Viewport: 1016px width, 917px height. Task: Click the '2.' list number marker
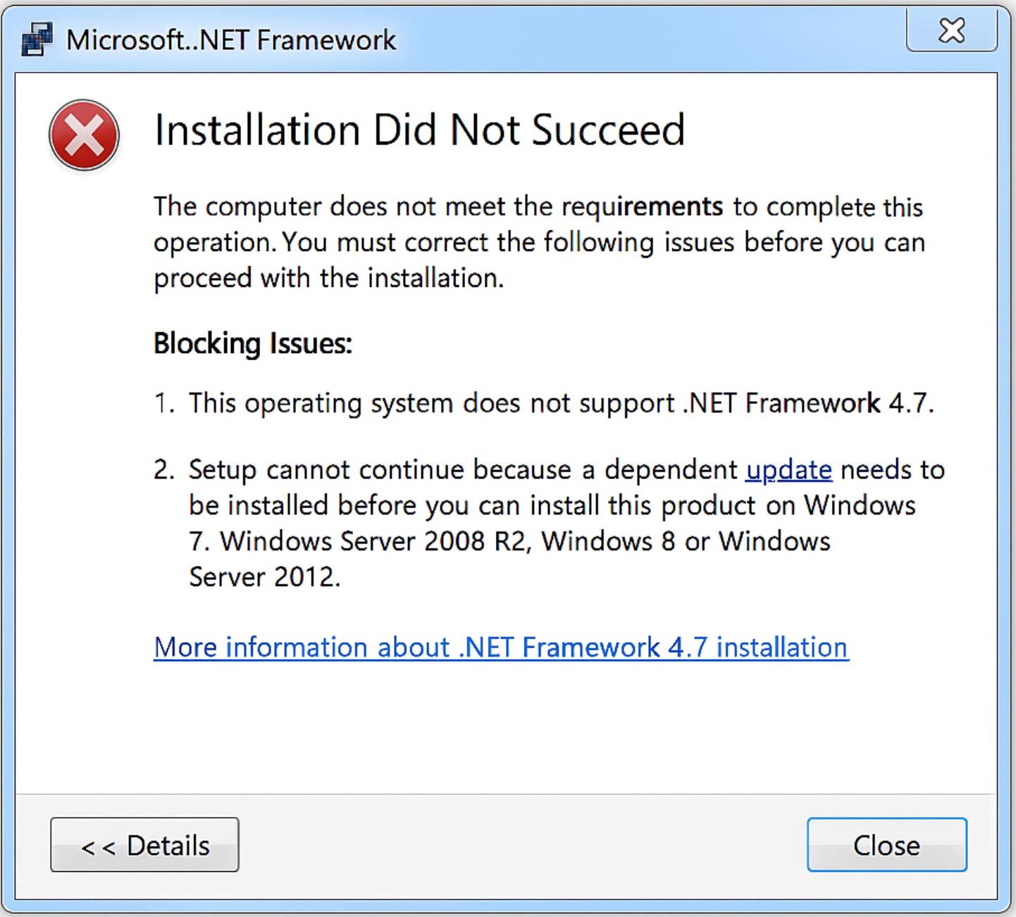(164, 469)
